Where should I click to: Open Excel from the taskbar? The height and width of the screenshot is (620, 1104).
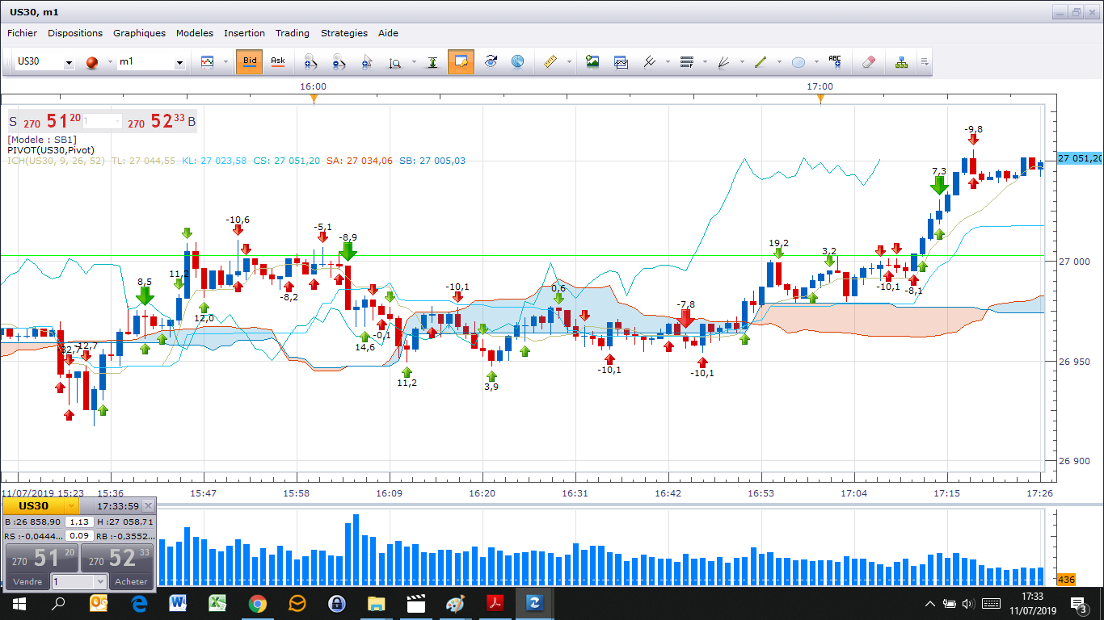(218, 603)
